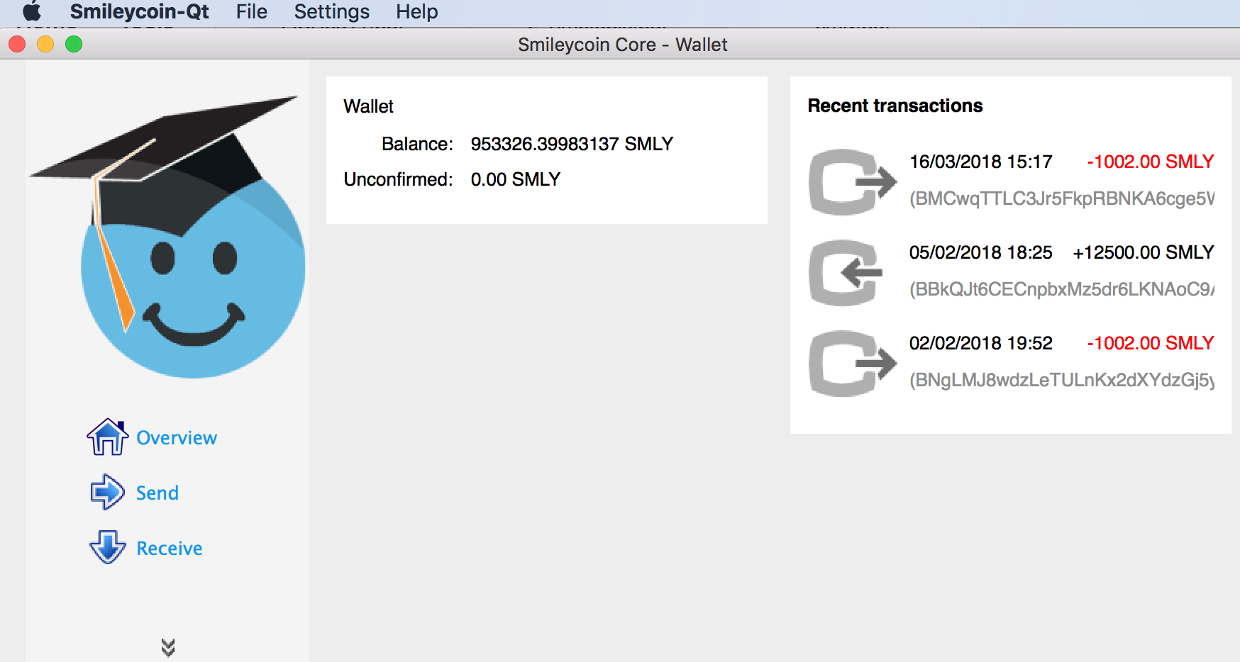The width and height of the screenshot is (1240, 662).
Task: Select the +12500.00 SMLY transaction amount
Action: point(1143,252)
